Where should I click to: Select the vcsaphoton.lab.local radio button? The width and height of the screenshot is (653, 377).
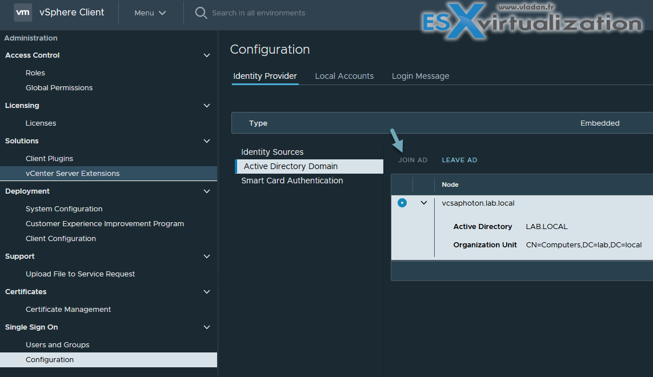tap(402, 203)
